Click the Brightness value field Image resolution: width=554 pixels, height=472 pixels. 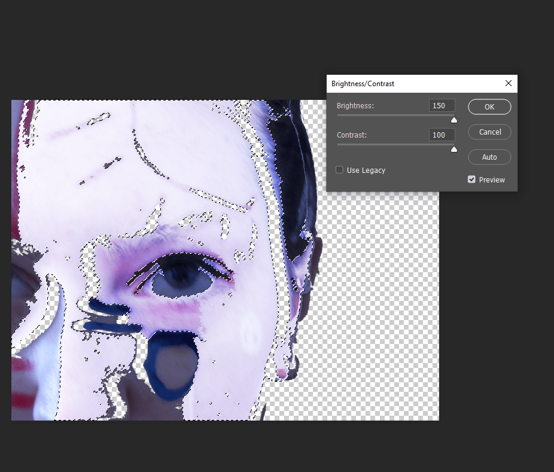click(x=442, y=105)
